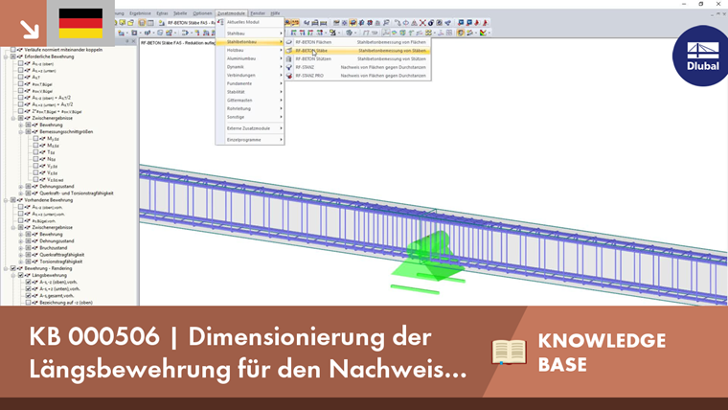Collapse 'Bemessungsschnittgrößen' tree node
Image resolution: width=728 pixels, height=410 pixels.
click(20, 132)
